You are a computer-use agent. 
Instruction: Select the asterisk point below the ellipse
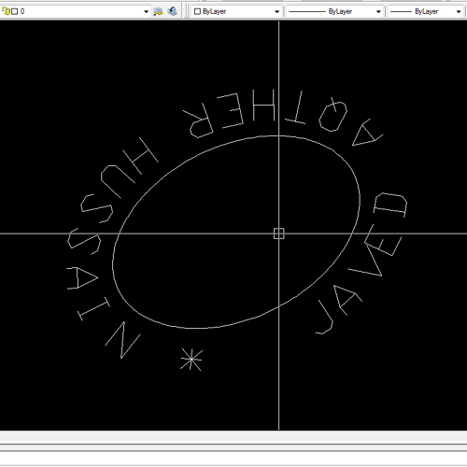coord(191,360)
